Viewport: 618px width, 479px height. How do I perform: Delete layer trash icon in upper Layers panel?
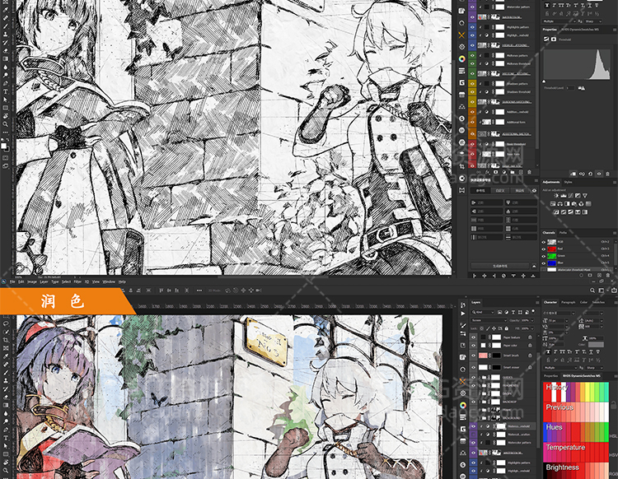click(x=529, y=172)
